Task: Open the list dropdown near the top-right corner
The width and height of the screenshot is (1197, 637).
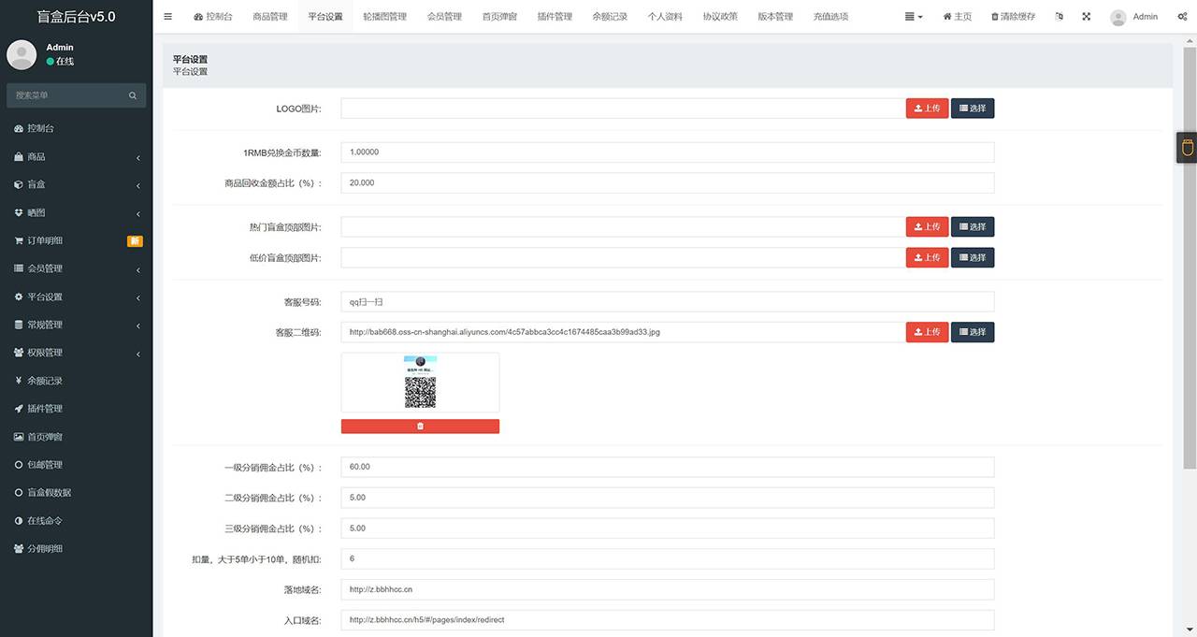Action: pos(912,16)
